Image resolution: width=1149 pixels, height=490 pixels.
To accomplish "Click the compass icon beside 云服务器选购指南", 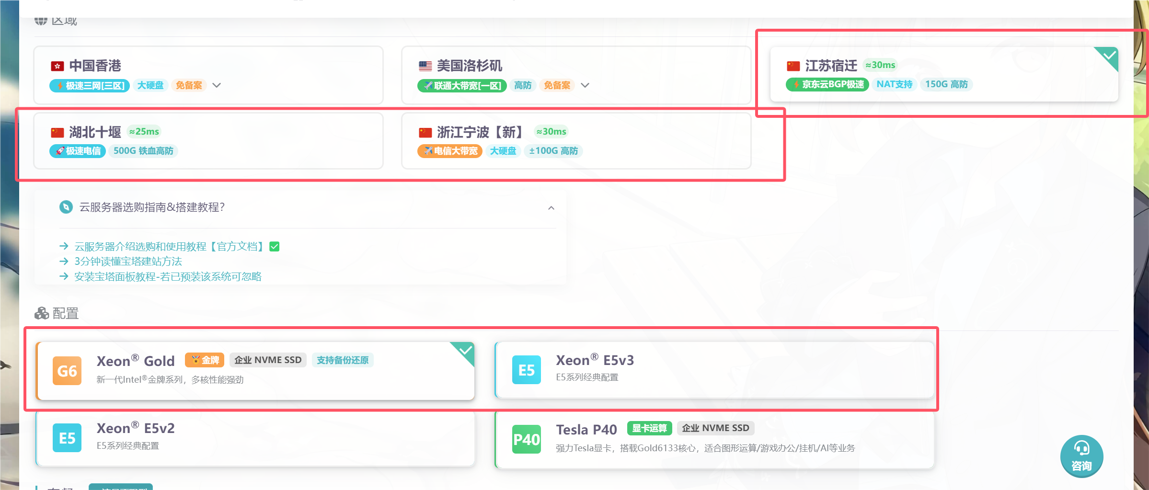I will point(66,207).
